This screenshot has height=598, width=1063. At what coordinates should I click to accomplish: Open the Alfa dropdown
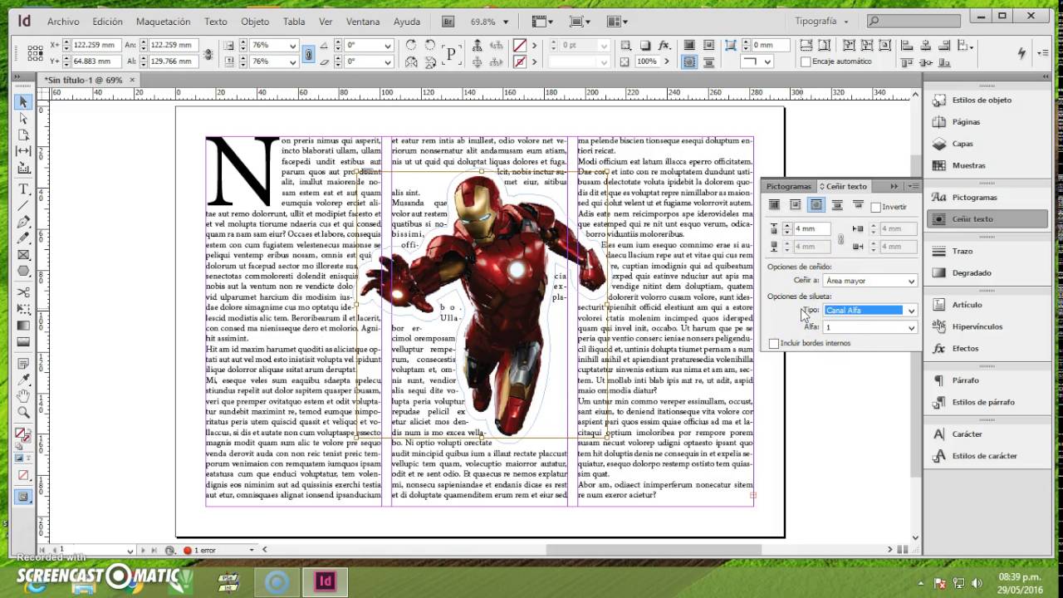(x=870, y=328)
